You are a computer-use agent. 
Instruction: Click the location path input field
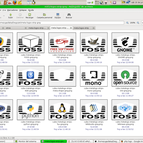pos(62,23)
